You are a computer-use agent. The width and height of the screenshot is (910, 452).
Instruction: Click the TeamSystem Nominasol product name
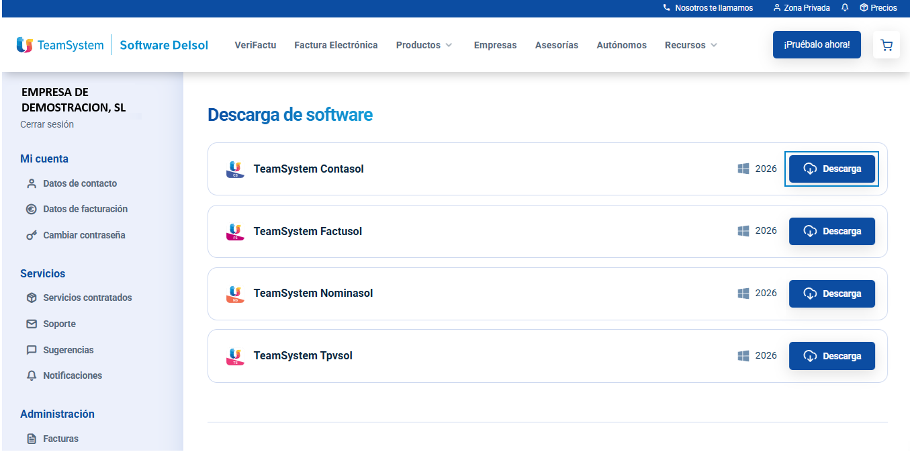(x=313, y=293)
